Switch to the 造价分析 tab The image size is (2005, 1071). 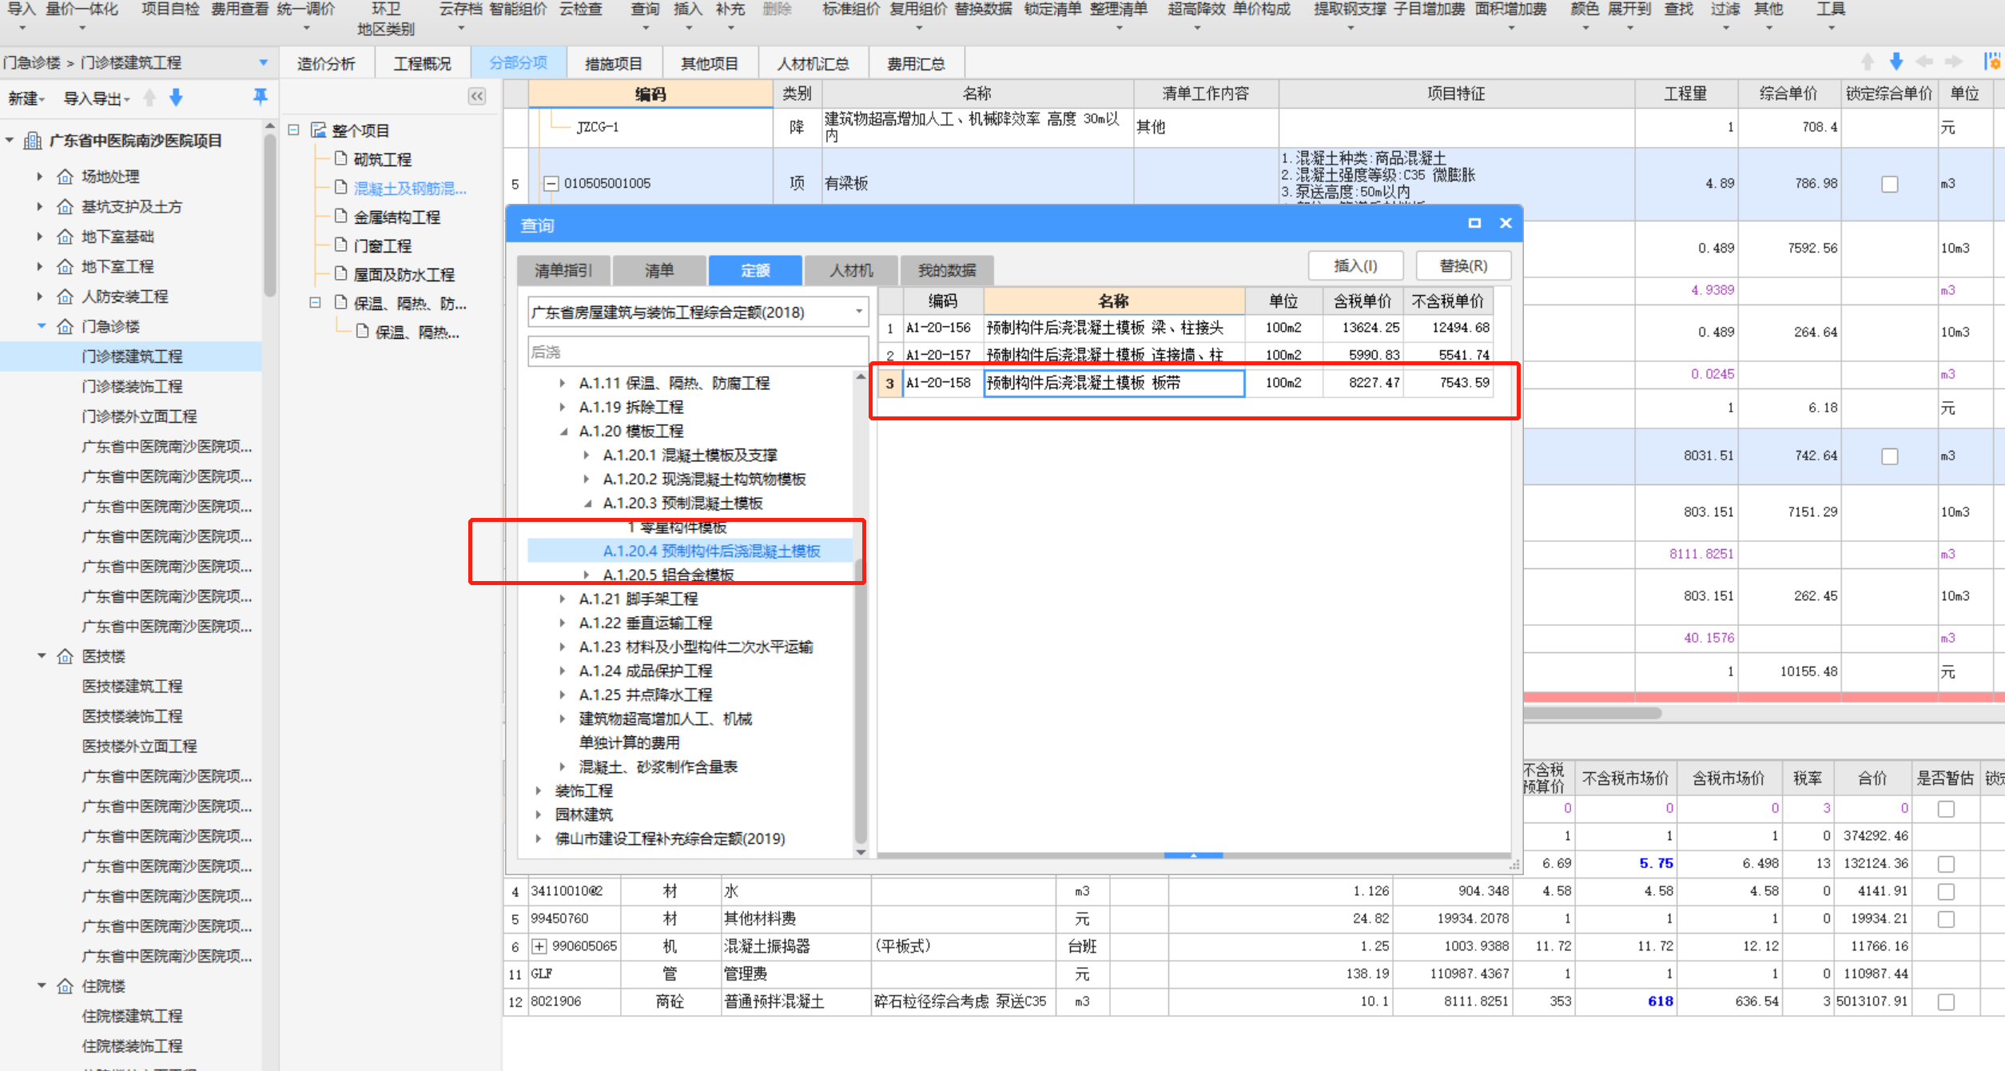326,63
